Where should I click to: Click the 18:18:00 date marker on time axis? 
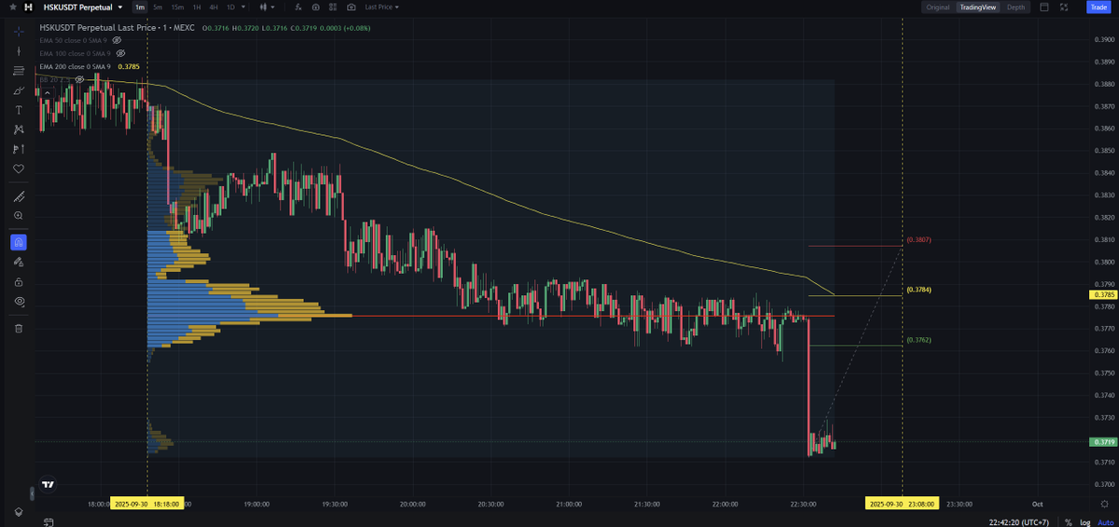(x=147, y=503)
